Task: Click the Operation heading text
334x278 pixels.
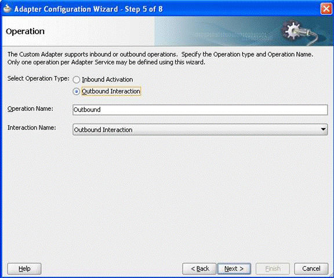Action: coord(25,31)
